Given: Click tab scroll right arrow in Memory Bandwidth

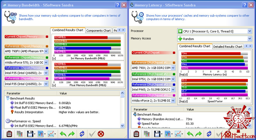Looking at the screenshot, I should click(x=124, y=30).
